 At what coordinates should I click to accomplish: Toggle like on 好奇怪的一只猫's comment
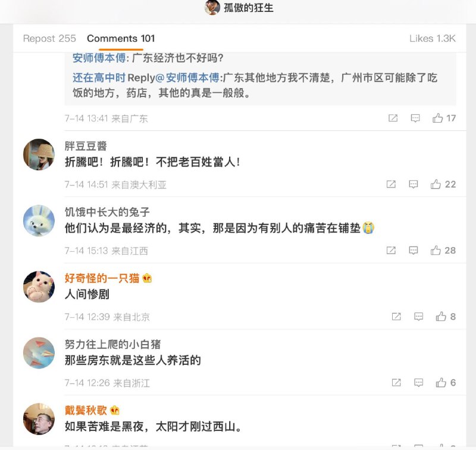click(441, 317)
